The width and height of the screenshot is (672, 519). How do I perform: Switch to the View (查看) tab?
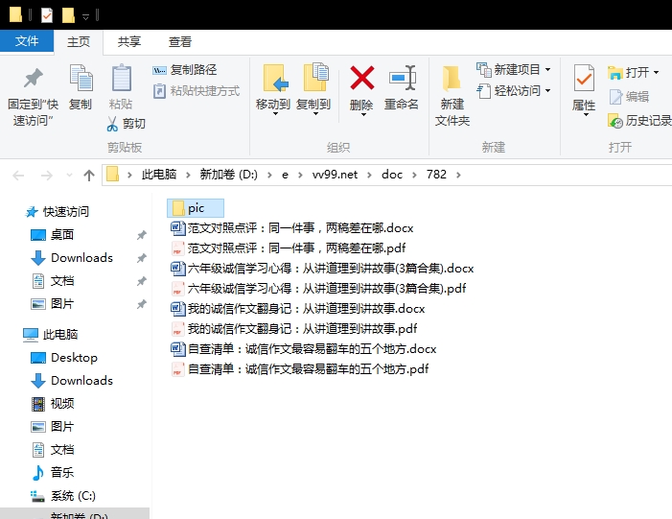pyautogui.click(x=179, y=42)
